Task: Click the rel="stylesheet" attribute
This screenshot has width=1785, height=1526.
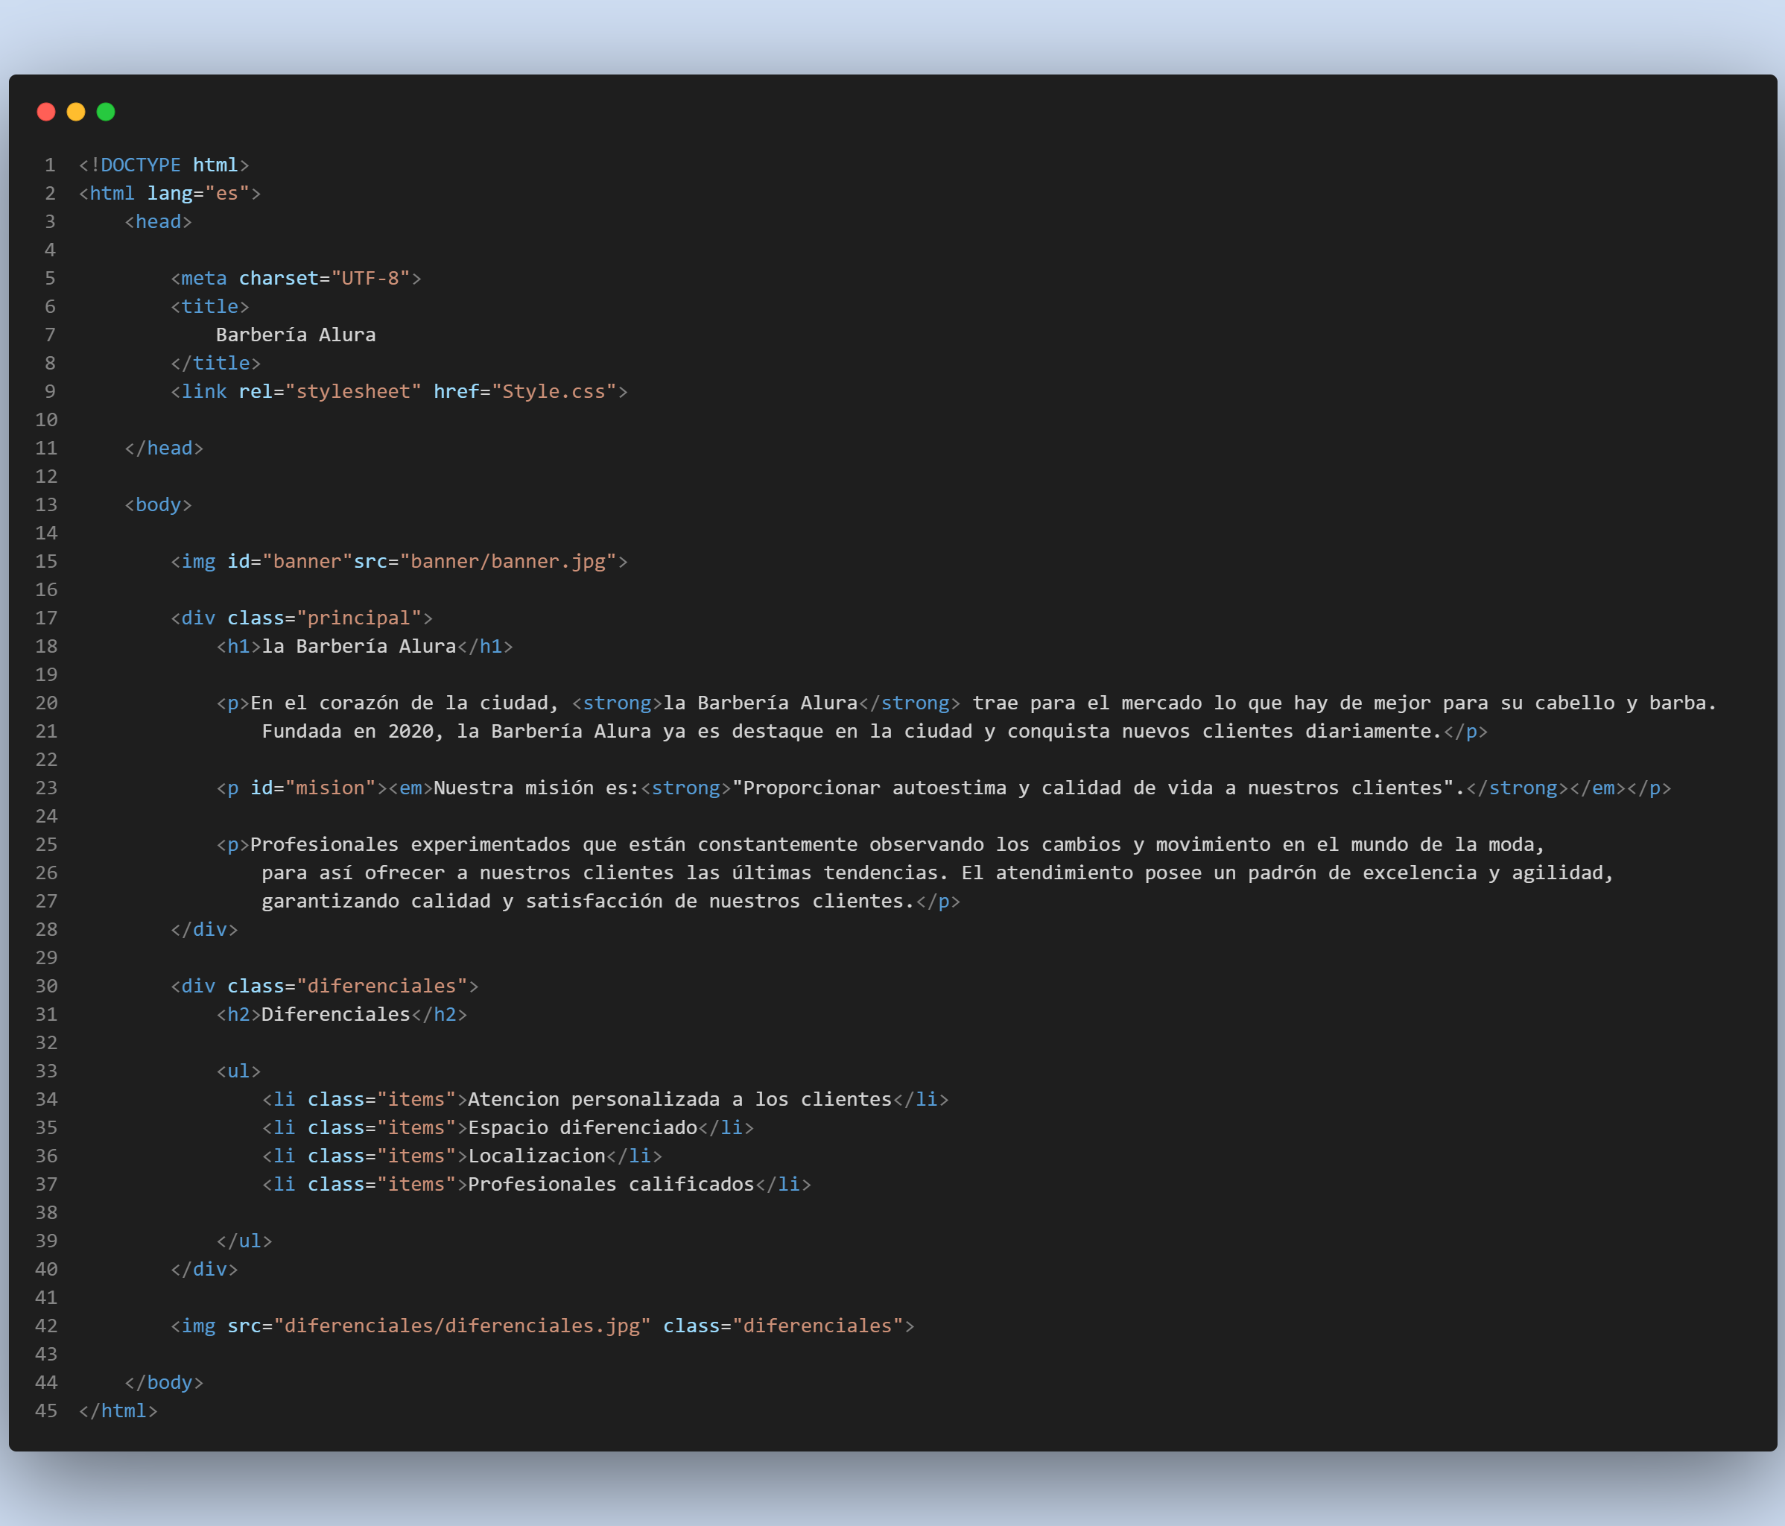Action: 330,392
